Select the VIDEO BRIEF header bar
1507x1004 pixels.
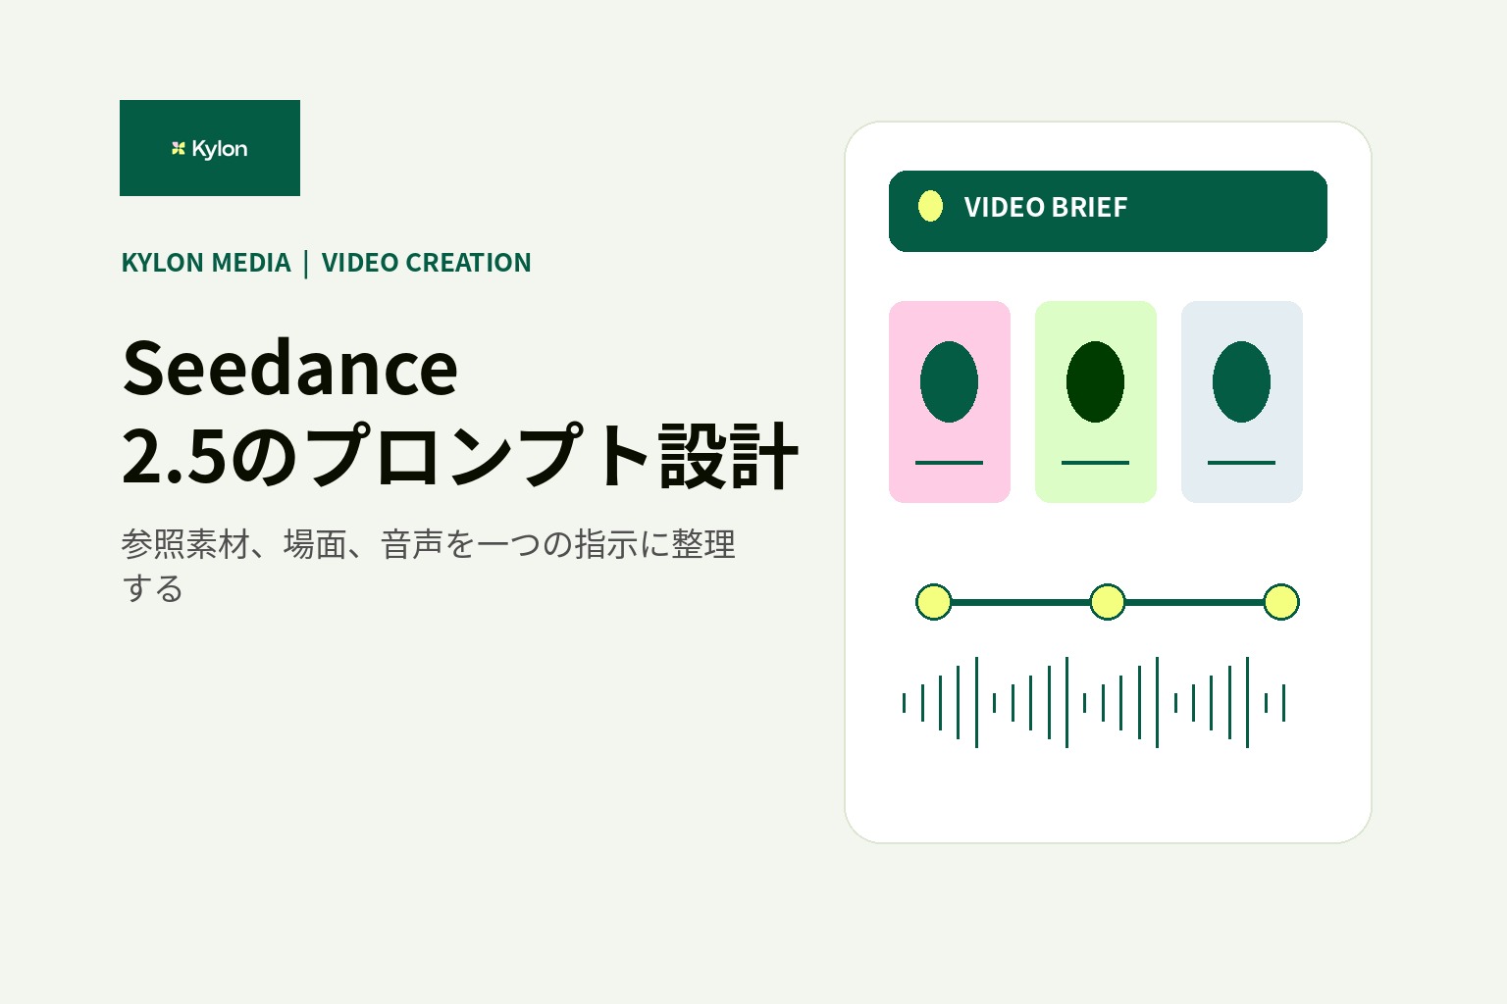tap(1108, 211)
